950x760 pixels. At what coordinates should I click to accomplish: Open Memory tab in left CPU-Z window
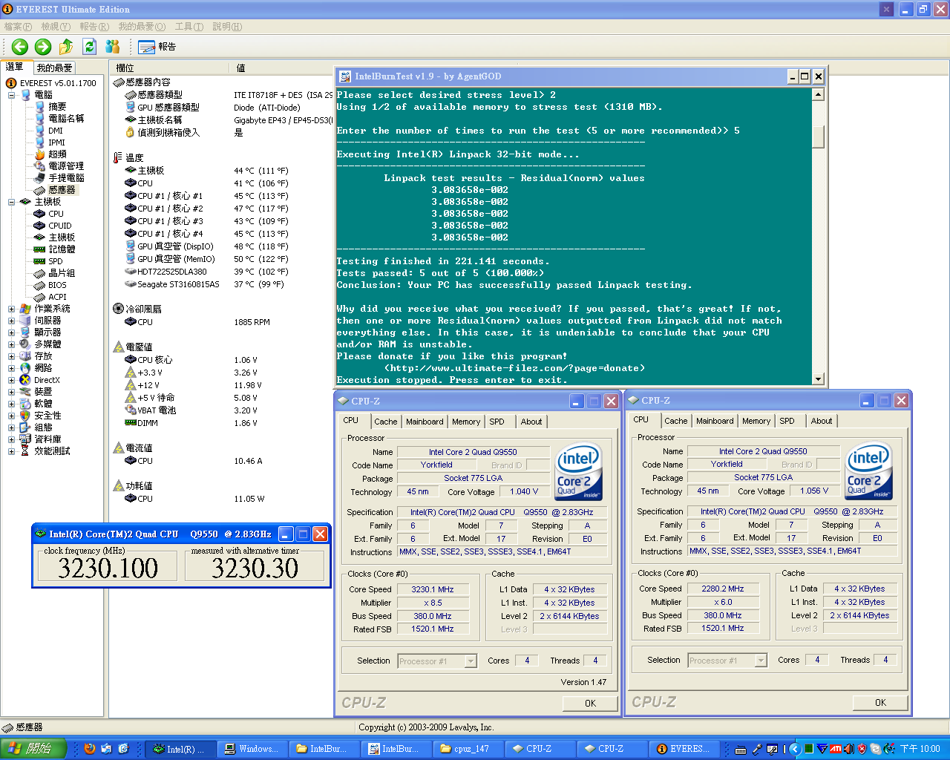pyautogui.click(x=466, y=422)
